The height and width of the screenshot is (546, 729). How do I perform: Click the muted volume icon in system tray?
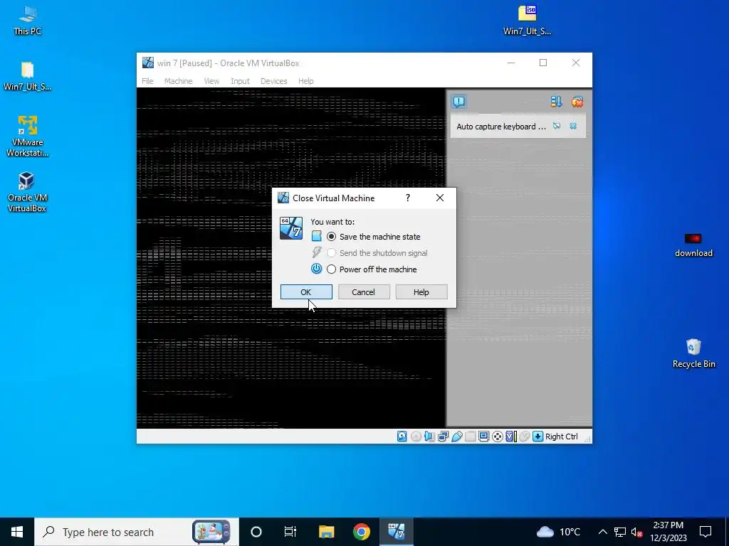[x=637, y=532]
